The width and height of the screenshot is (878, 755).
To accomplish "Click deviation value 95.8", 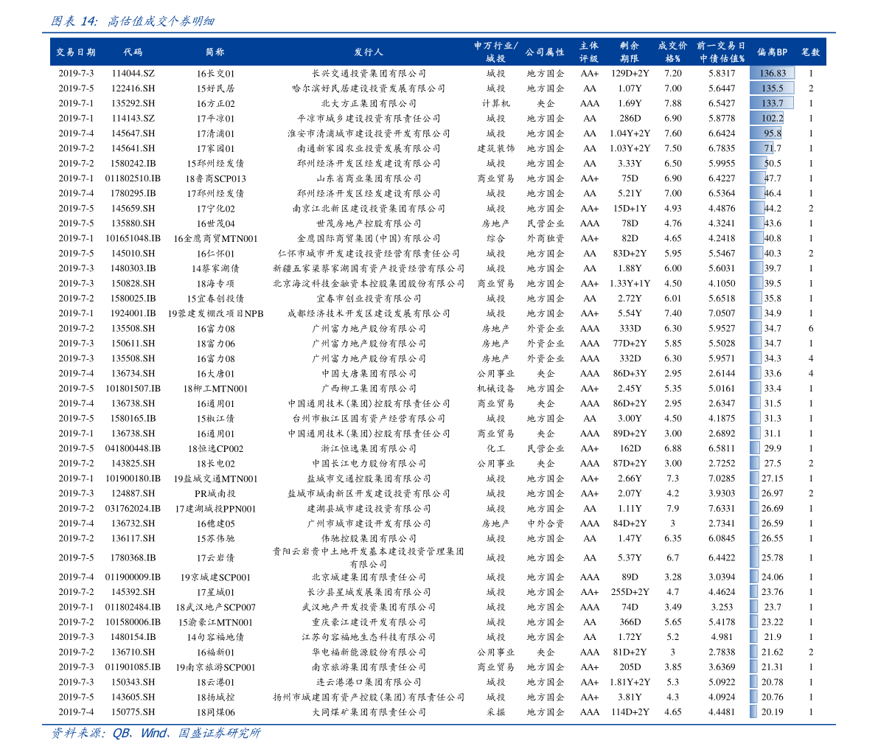I will pos(773,134).
